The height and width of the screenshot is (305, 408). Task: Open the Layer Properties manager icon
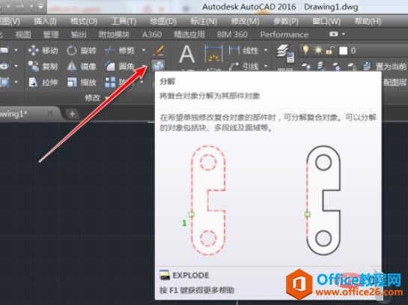tap(285, 54)
